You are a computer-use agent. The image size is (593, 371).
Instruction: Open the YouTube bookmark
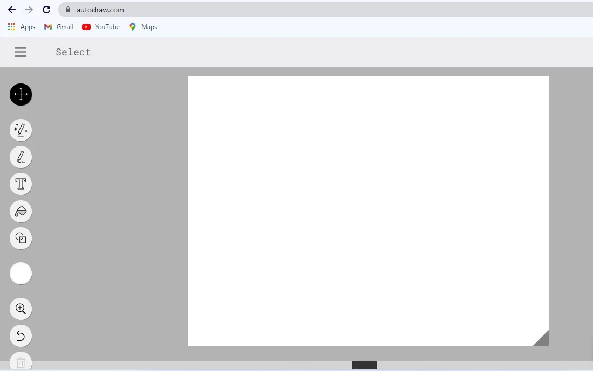tap(100, 26)
